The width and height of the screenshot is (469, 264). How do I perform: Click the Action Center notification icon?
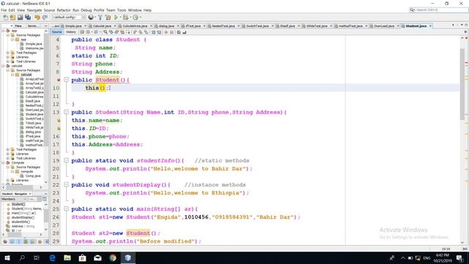459,257
